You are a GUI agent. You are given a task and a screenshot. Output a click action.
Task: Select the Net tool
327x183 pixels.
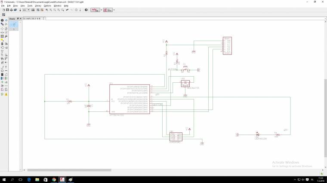(6, 78)
